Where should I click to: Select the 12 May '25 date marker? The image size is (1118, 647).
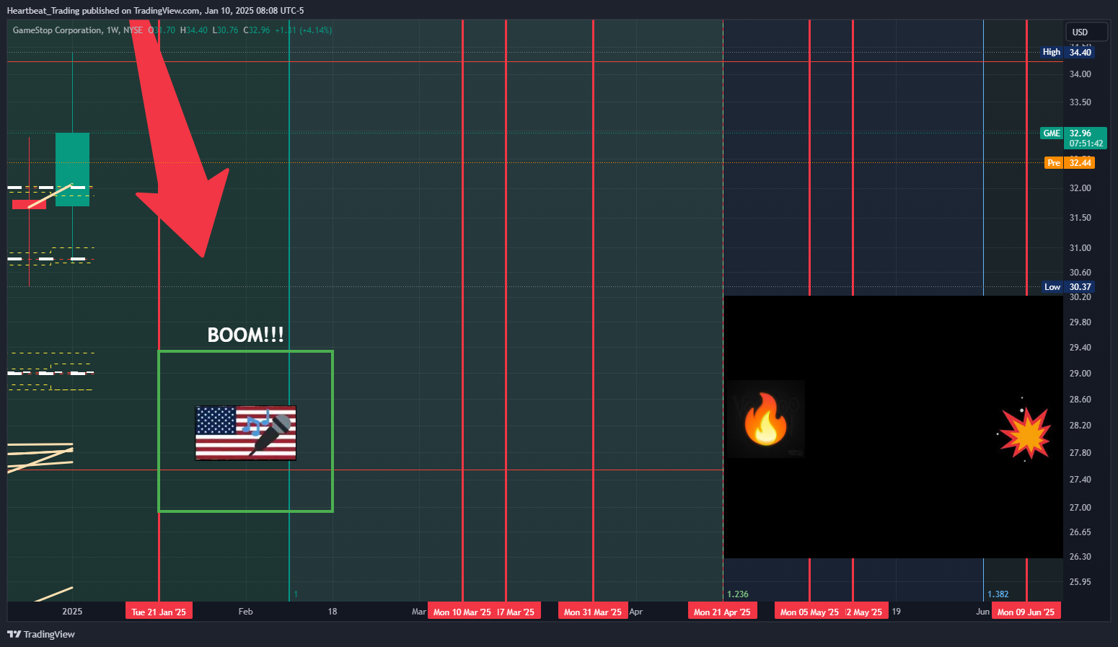pos(866,612)
